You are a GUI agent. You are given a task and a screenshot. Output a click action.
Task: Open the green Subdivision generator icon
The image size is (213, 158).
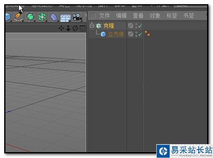(x=30, y=17)
